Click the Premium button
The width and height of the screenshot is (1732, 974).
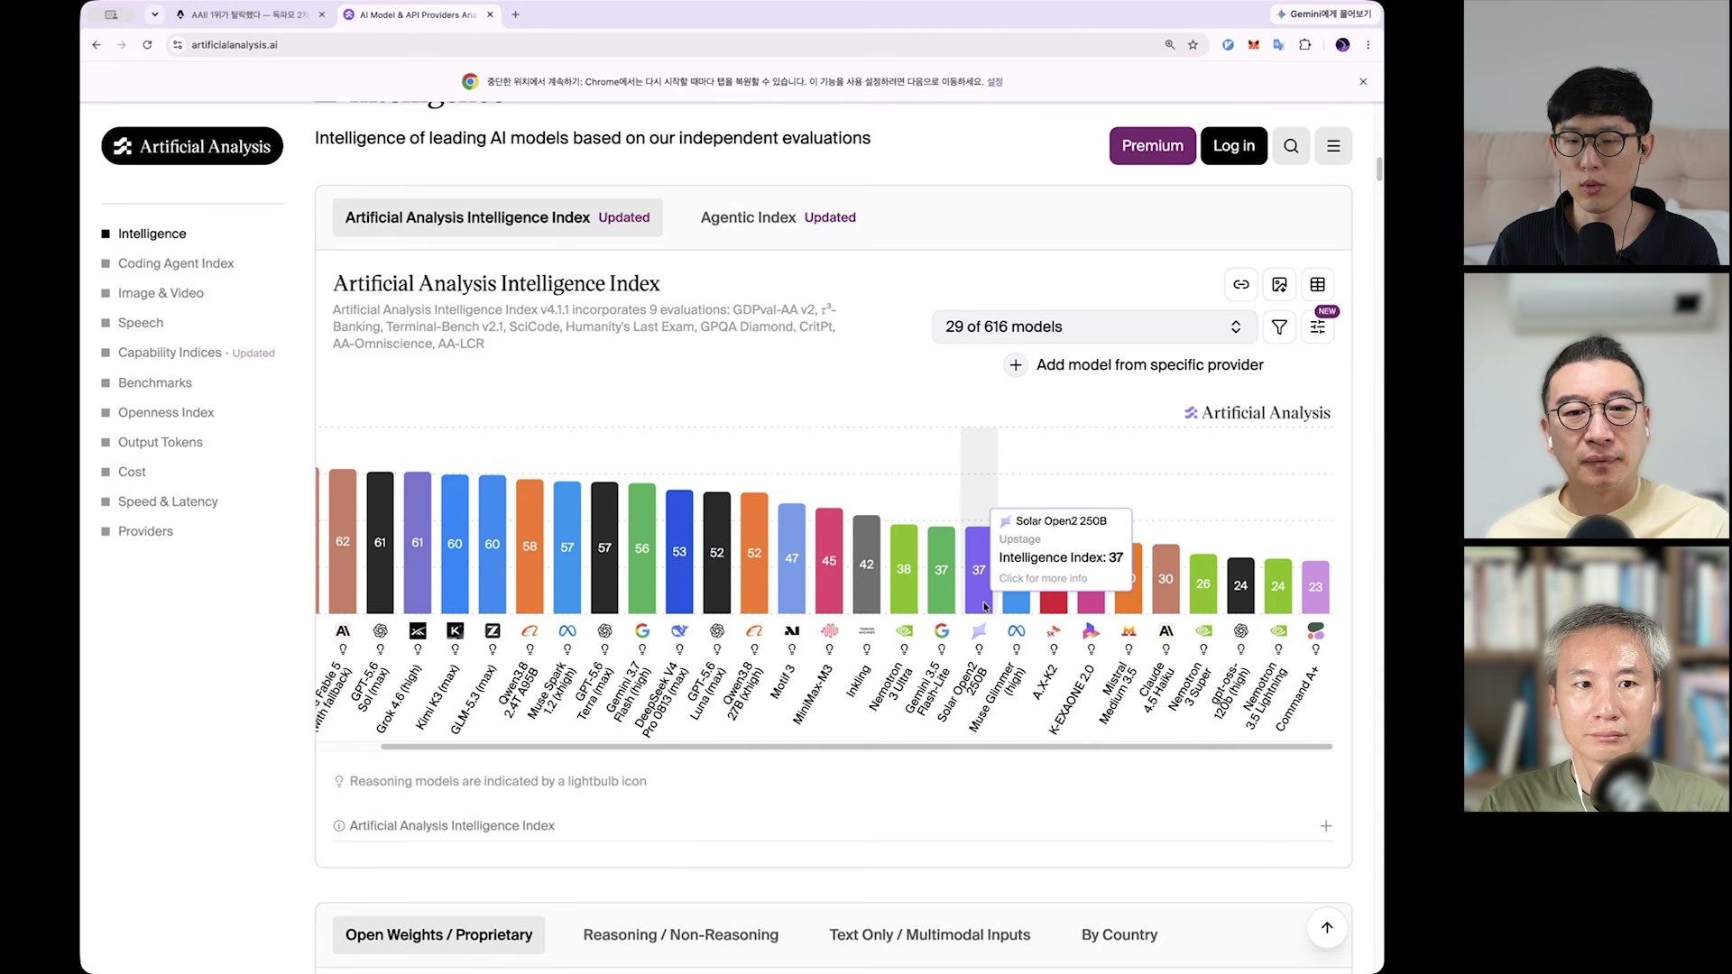[x=1153, y=146]
